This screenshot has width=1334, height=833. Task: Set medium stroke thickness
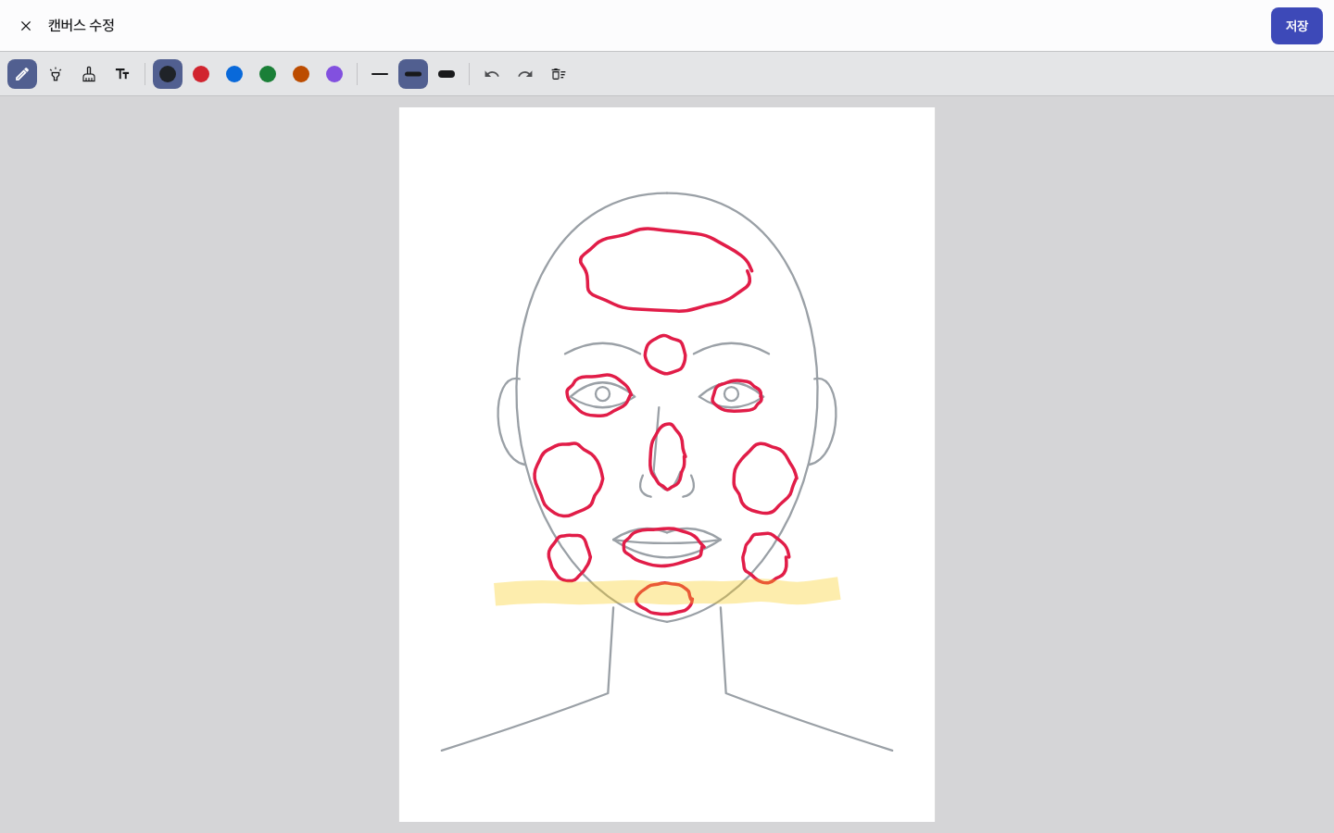click(413, 74)
